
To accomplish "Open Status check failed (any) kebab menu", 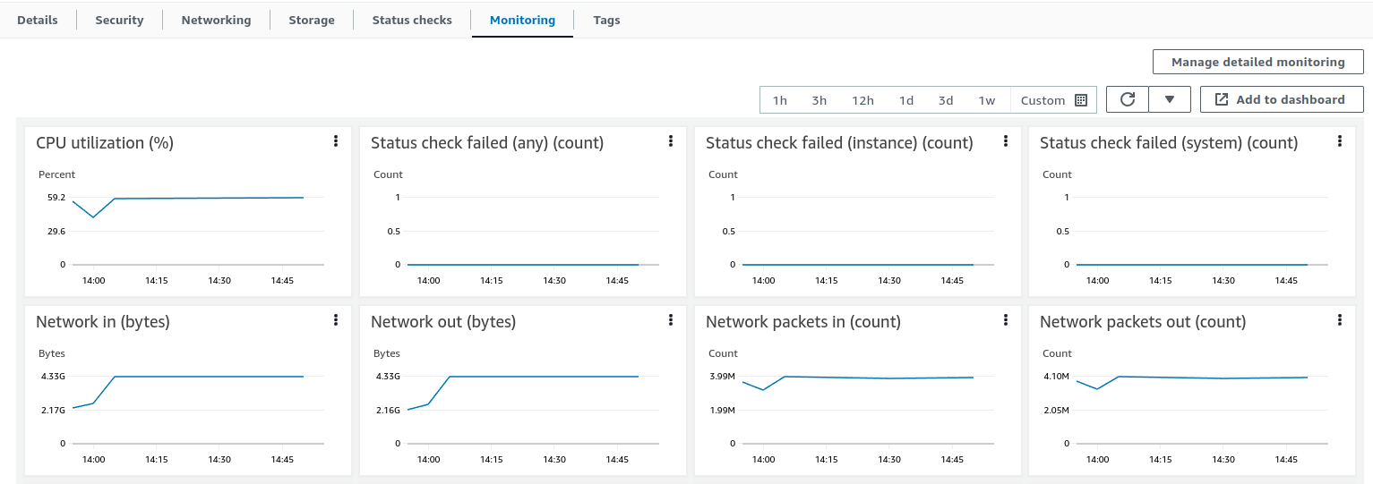I will pyautogui.click(x=671, y=141).
